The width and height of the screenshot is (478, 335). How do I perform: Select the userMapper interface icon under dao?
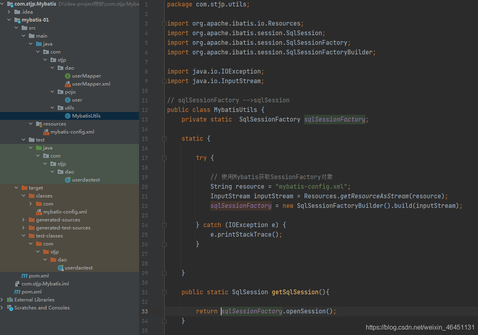(x=68, y=76)
